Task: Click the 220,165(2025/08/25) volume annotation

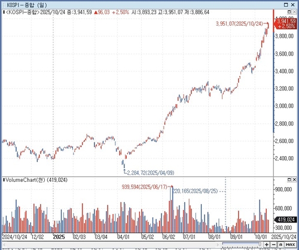Action: coord(195,191)
